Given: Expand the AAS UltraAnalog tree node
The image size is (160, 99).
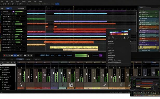Looking at the screenshot, I should coord(1,76).
